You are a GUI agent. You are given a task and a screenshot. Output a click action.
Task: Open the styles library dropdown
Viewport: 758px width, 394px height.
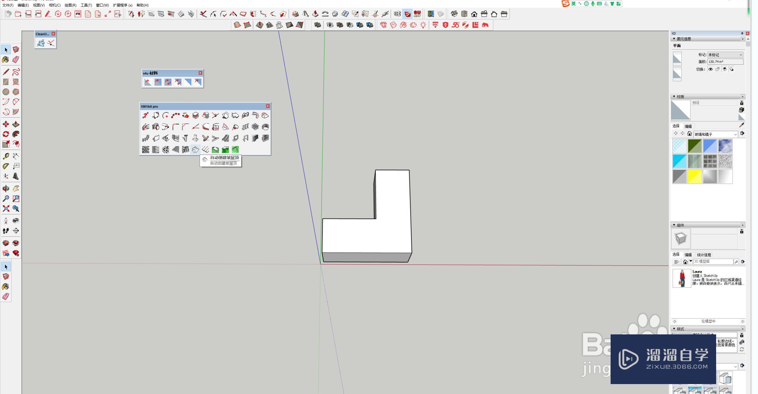click(x=735, y=366)
